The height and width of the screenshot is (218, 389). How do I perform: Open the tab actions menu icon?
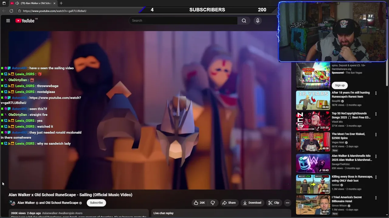(x=4, y=3)
